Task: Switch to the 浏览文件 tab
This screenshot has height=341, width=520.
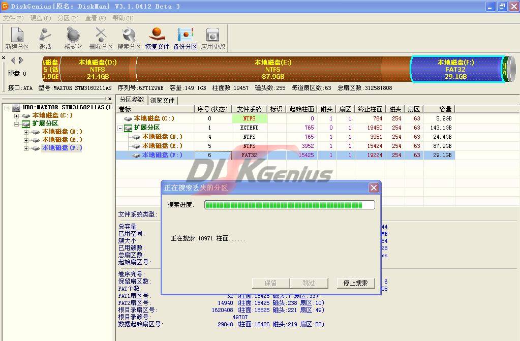Action: (x=163, y=100)
